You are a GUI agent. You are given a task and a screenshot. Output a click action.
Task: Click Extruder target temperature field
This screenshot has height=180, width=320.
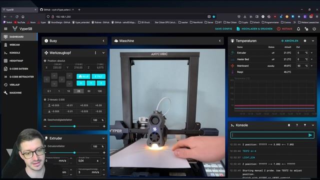(302, 53)
